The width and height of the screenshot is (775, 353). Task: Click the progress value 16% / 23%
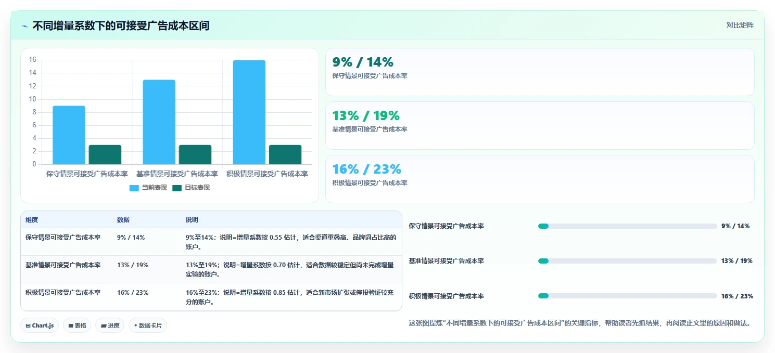tap(737, 296)
